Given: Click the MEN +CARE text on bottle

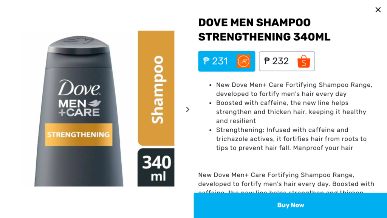Looking at the screenshot, I should coord(79,108).
